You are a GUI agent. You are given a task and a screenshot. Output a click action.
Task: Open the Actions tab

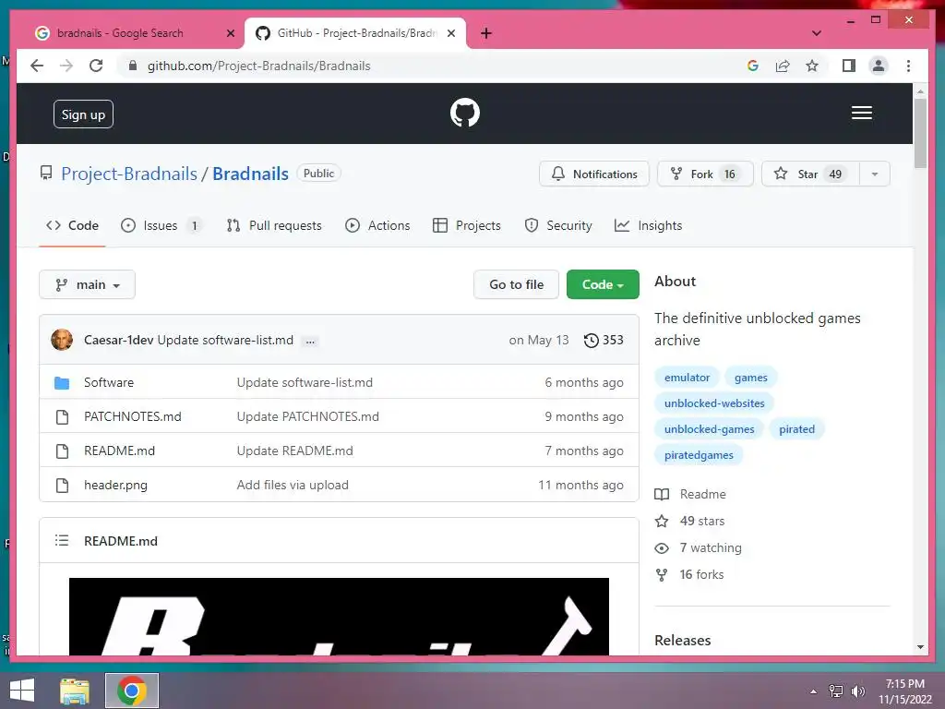[377, 225]
